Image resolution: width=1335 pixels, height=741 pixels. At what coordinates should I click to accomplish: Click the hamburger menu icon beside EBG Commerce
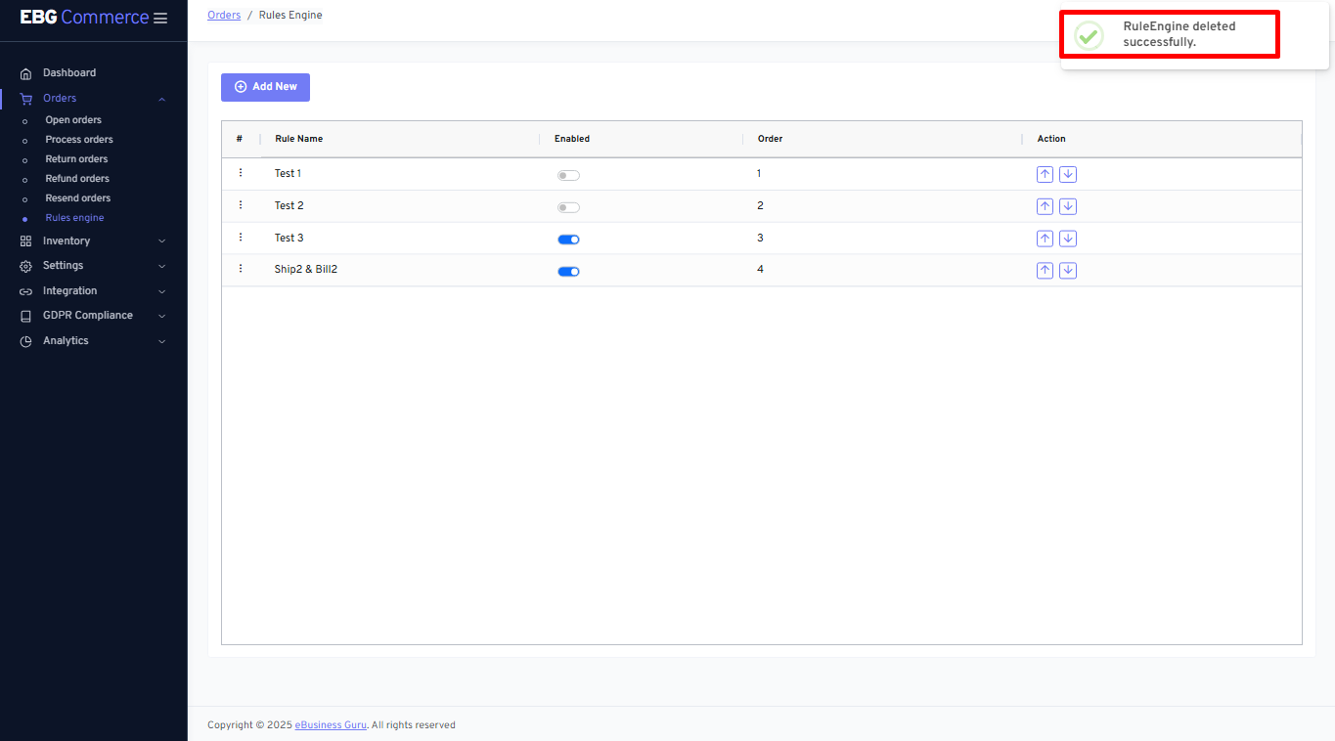[x=160, y=19]
